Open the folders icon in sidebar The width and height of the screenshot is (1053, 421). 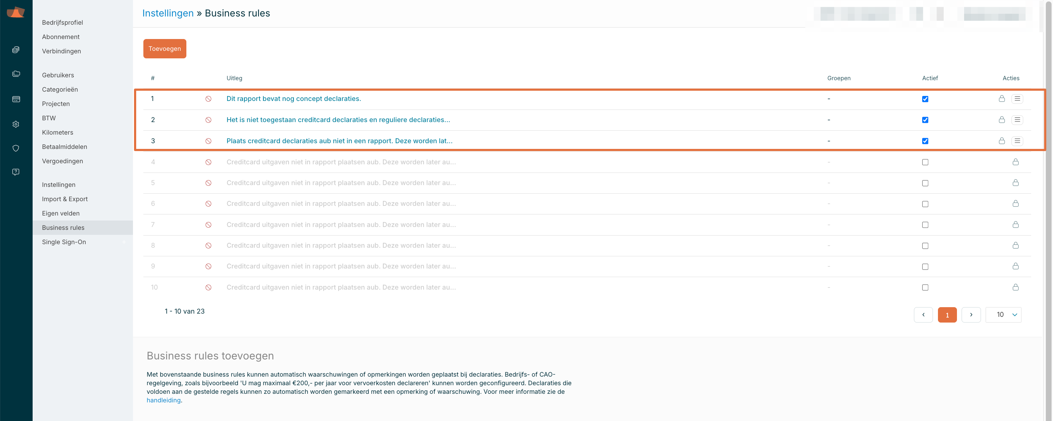[16, 74]
